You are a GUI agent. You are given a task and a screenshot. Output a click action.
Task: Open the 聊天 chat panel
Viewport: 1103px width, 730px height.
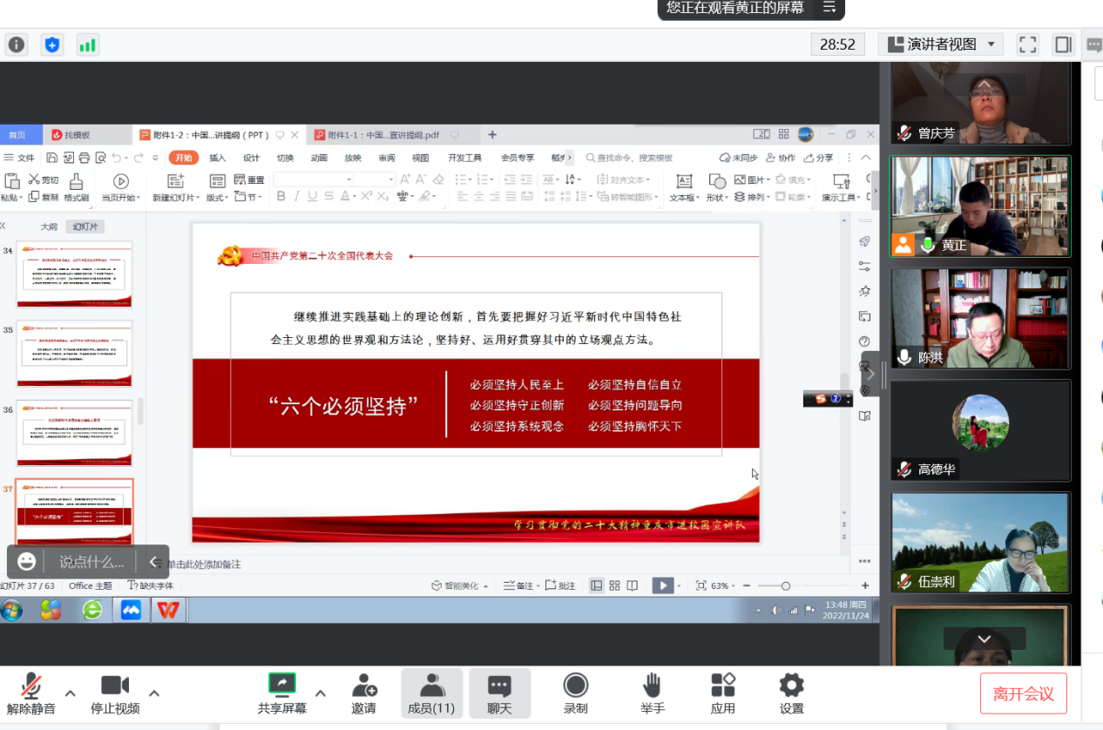tap(499, 693)
